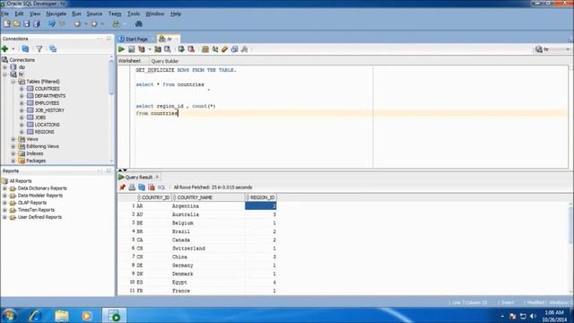
Task: Click the Autotrace icon
Action: 158,49
